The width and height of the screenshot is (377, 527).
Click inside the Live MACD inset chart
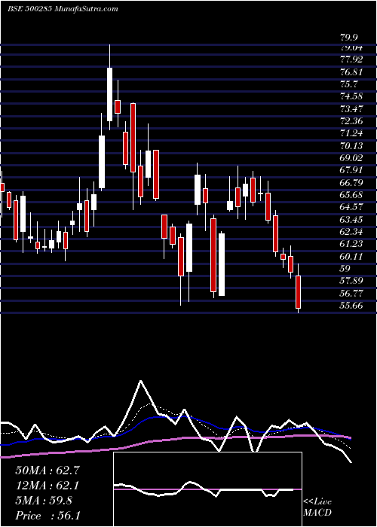point(207,489)
